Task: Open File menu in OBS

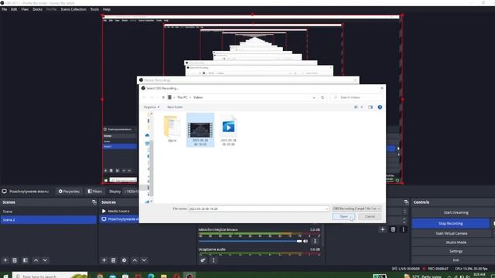Action: (5, 9)
